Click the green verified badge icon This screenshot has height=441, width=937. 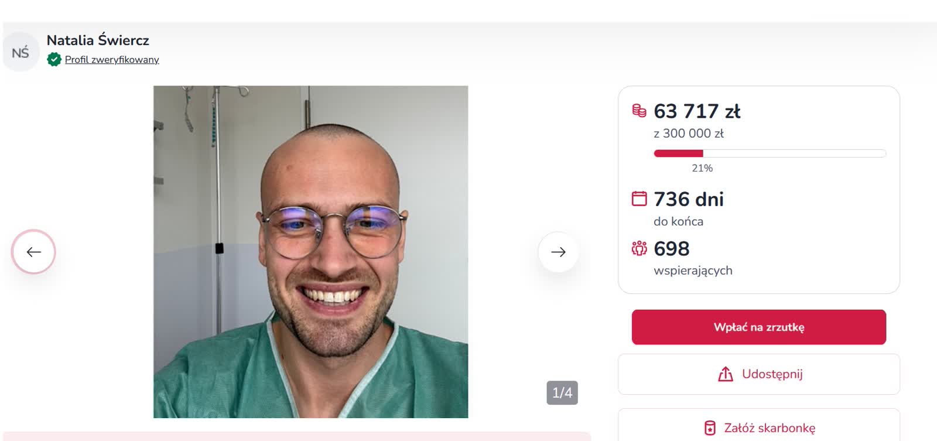pos(54,59)
